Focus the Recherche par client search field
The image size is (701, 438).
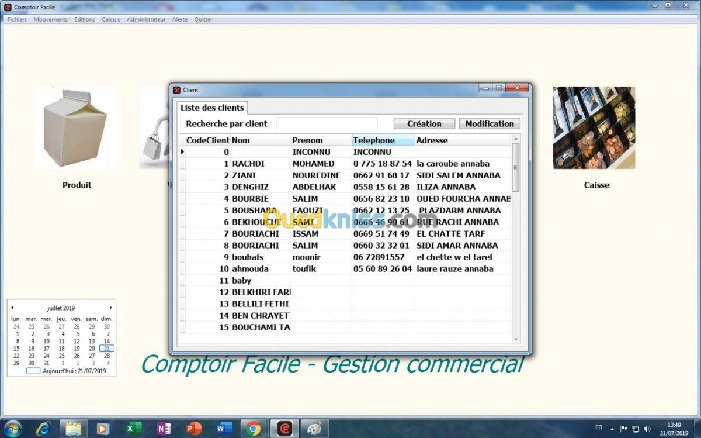click(x=327, y=124)
